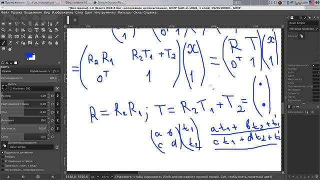The image size is (320, 180).
Task: Toggle link icon on the Размер row
Action: point(57,96)
